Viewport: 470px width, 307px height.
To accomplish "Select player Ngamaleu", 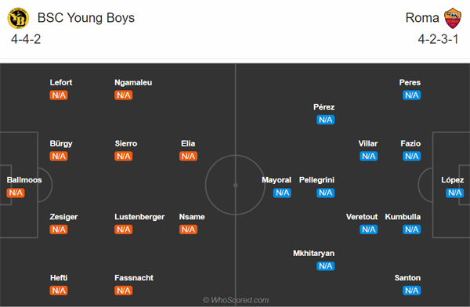I will tap(133, 82).
